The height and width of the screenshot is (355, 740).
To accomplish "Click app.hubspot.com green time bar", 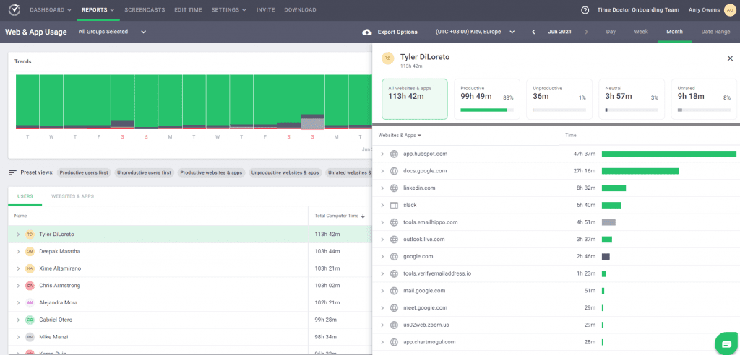I will point(668,154).
